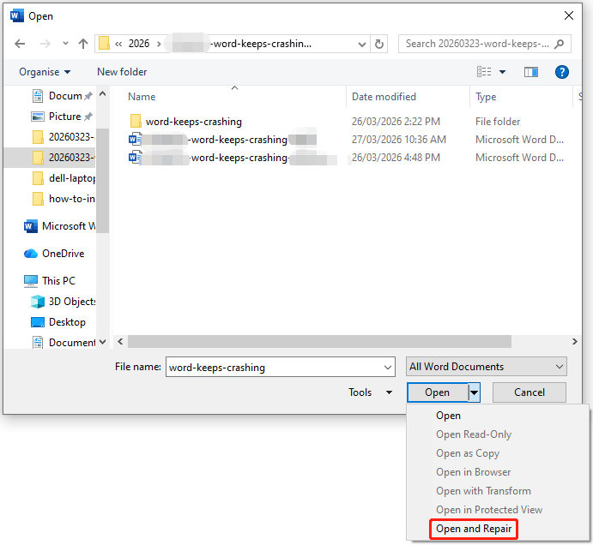Choose Open in Protected View
The height and width of the screenshot is (545, 593).
point(489,510)
